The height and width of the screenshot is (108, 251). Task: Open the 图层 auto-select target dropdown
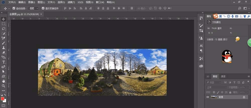[33, 8]
